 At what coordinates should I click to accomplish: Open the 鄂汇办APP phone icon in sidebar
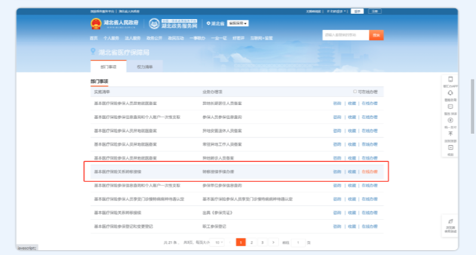[450, 79]
